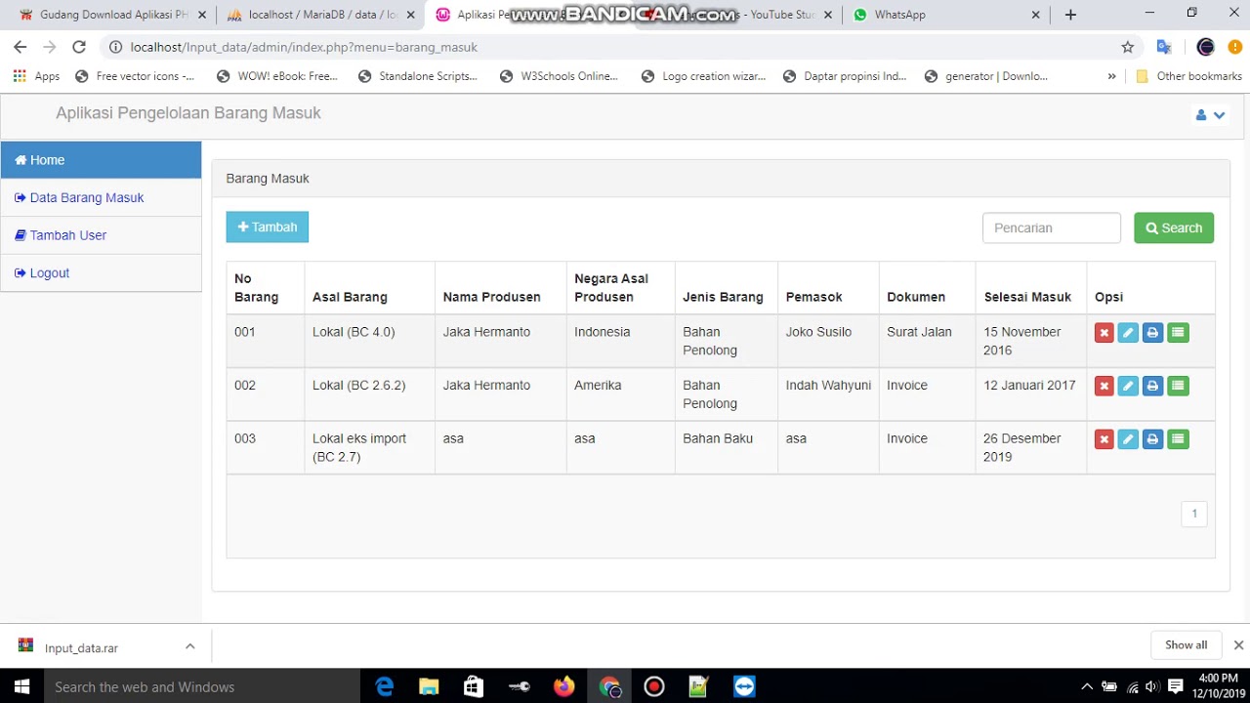Screen dimensions: 1250x703
Task: Bookmark this page with star icon
Action: point(1128,47)
